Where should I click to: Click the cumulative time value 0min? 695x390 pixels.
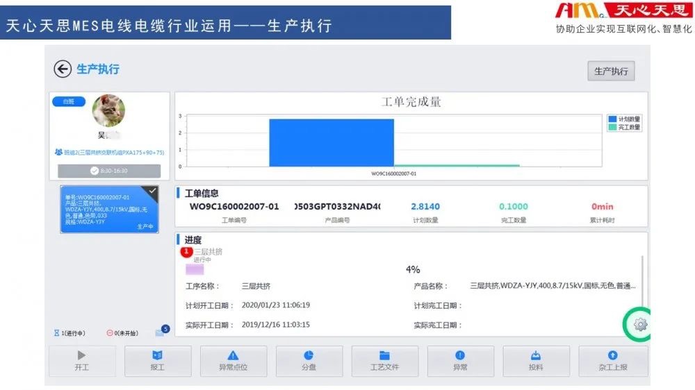coord(603,206)
